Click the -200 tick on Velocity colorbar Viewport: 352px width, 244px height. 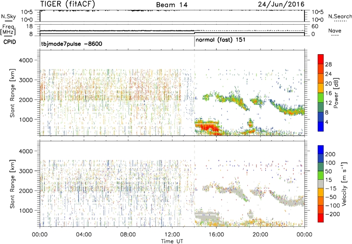(x=332, y=214)
